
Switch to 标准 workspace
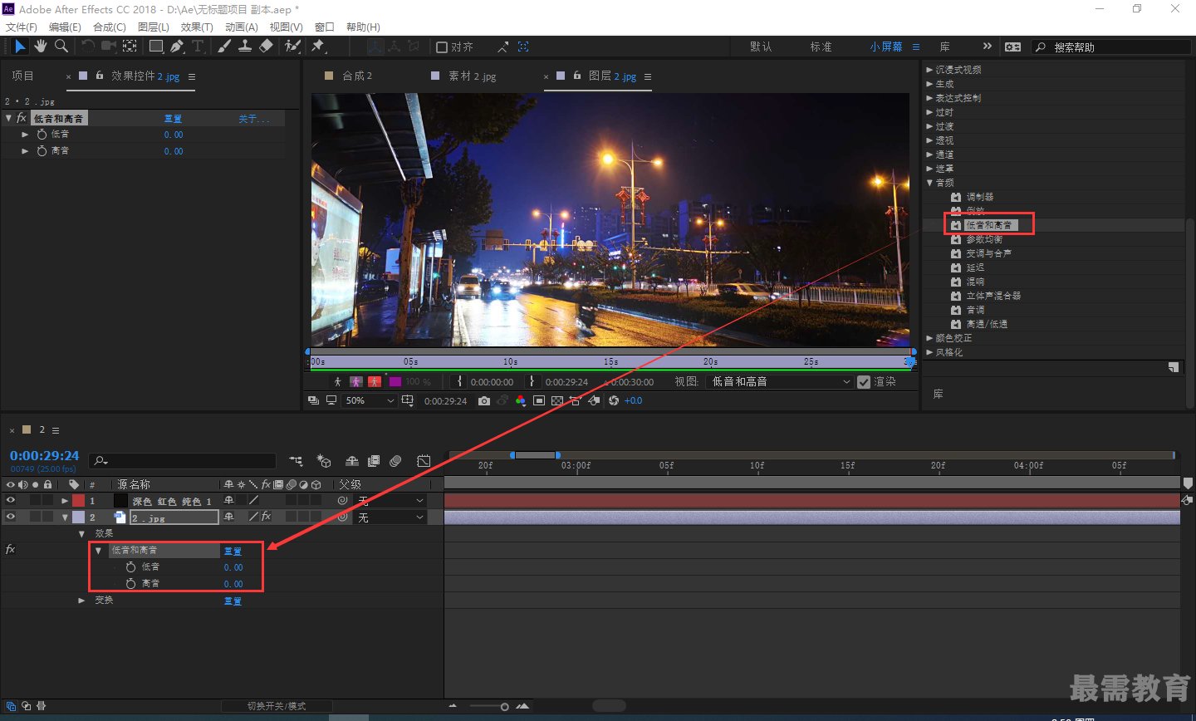pos(821,47)
